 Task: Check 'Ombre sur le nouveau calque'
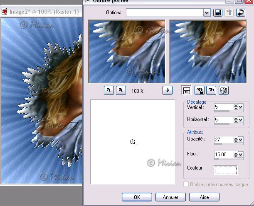point(186,184)
